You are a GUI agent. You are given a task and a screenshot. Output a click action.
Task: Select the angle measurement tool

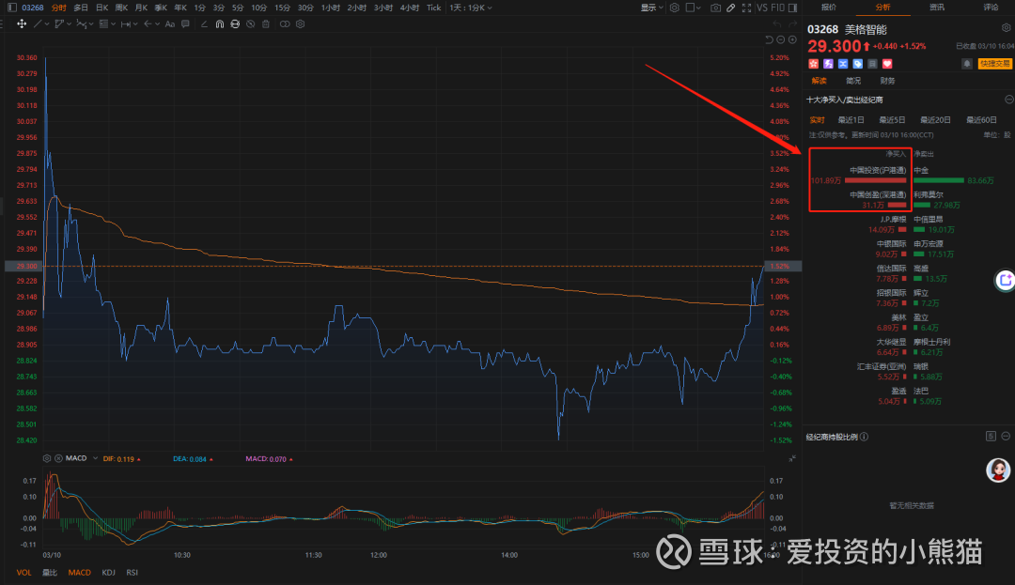(204, 23)
